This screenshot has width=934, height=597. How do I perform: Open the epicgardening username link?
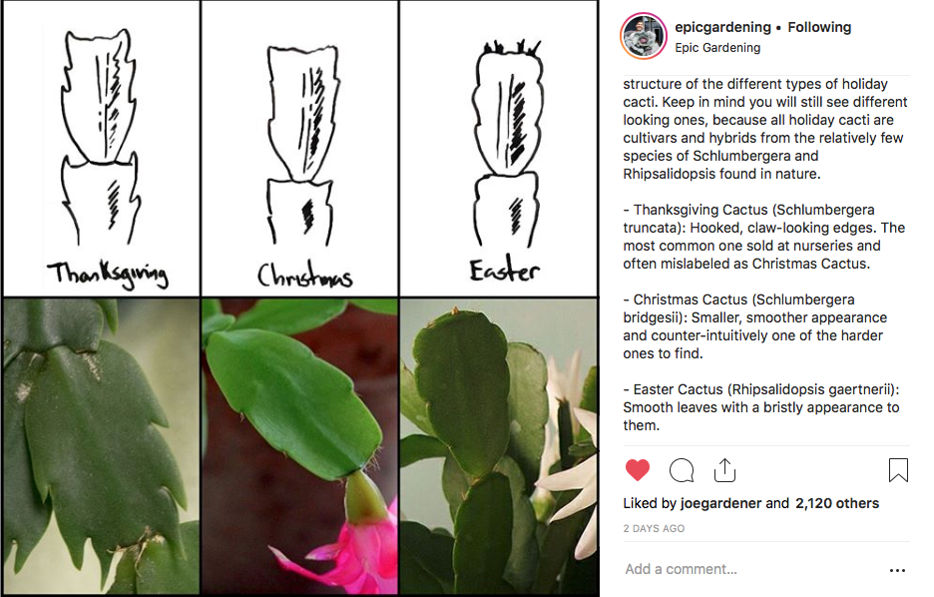click(722, 27)
